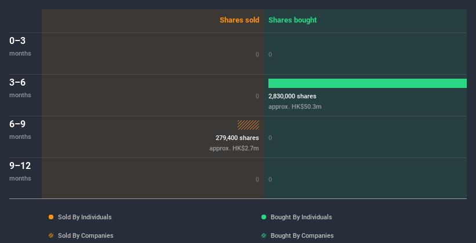Click the approx. HK$50.3m text

(x=295, y=106)
